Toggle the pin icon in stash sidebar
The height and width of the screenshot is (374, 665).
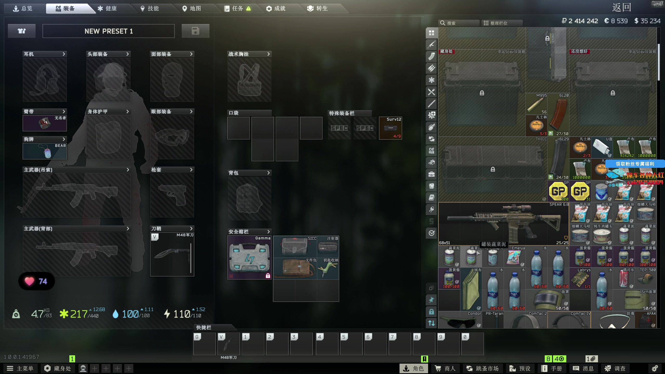431,300
